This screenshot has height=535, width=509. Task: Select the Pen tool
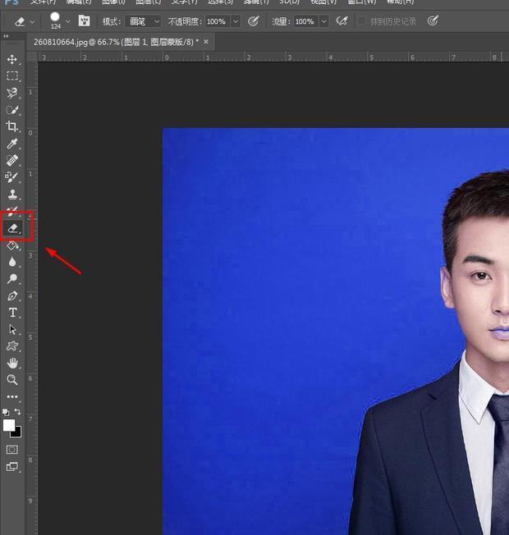(x=12, y=295)
